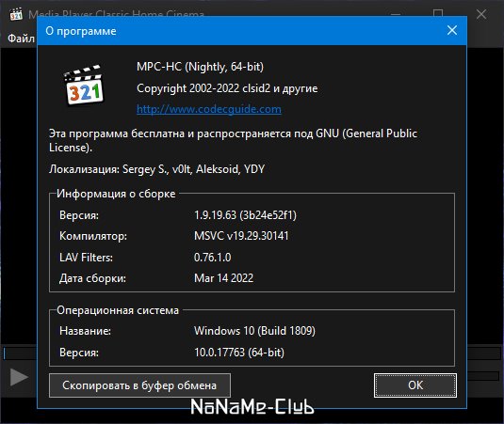The image size is (504, 424).
Task: Click the Media Player Classic title bar icon
Action: 16,14
